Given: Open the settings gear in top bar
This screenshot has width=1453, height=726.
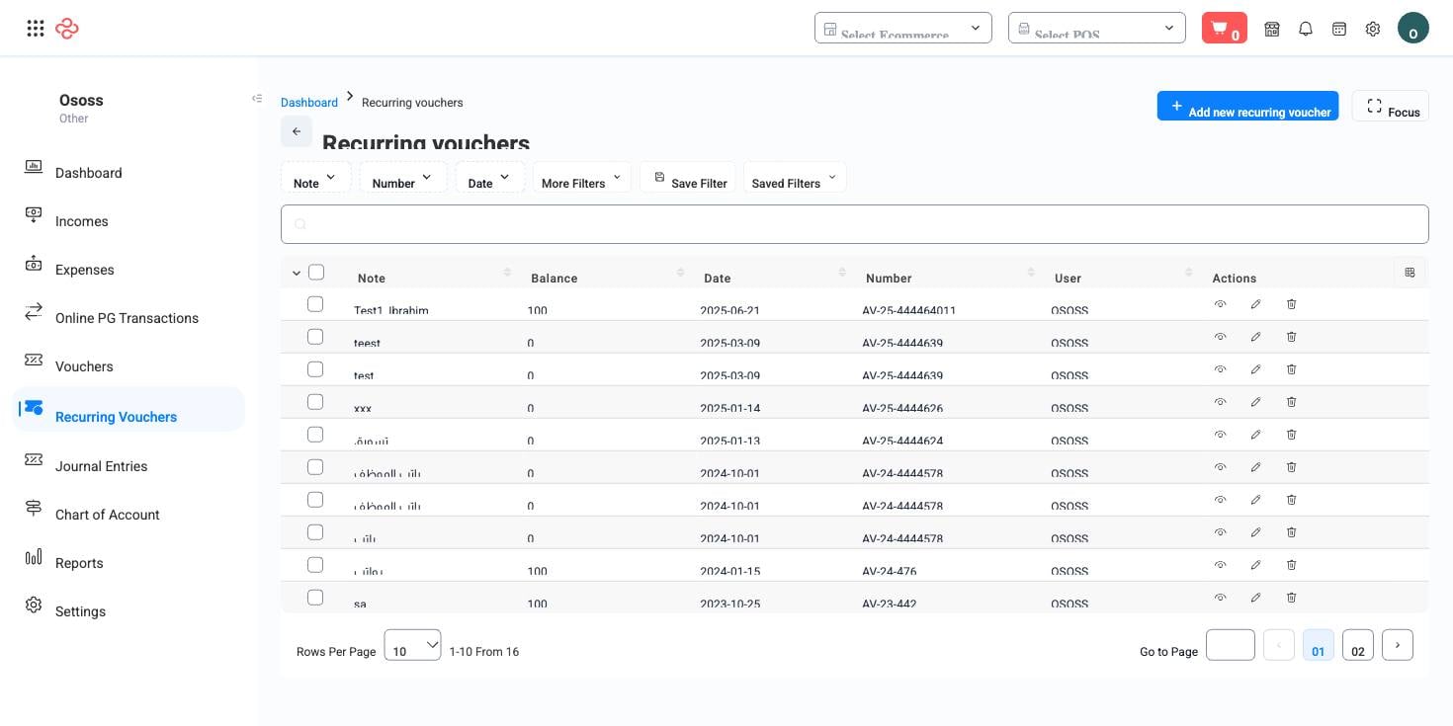Looking at the screenshot, I should (x=1373, y=29).
